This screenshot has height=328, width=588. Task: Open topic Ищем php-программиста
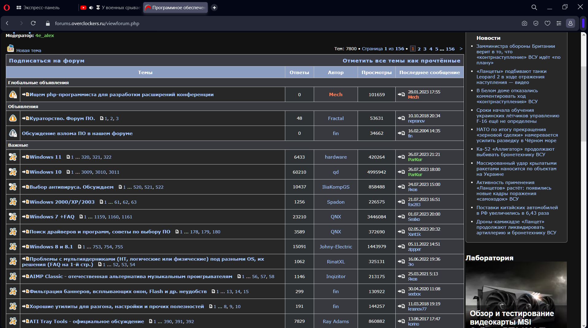(121, 95)
